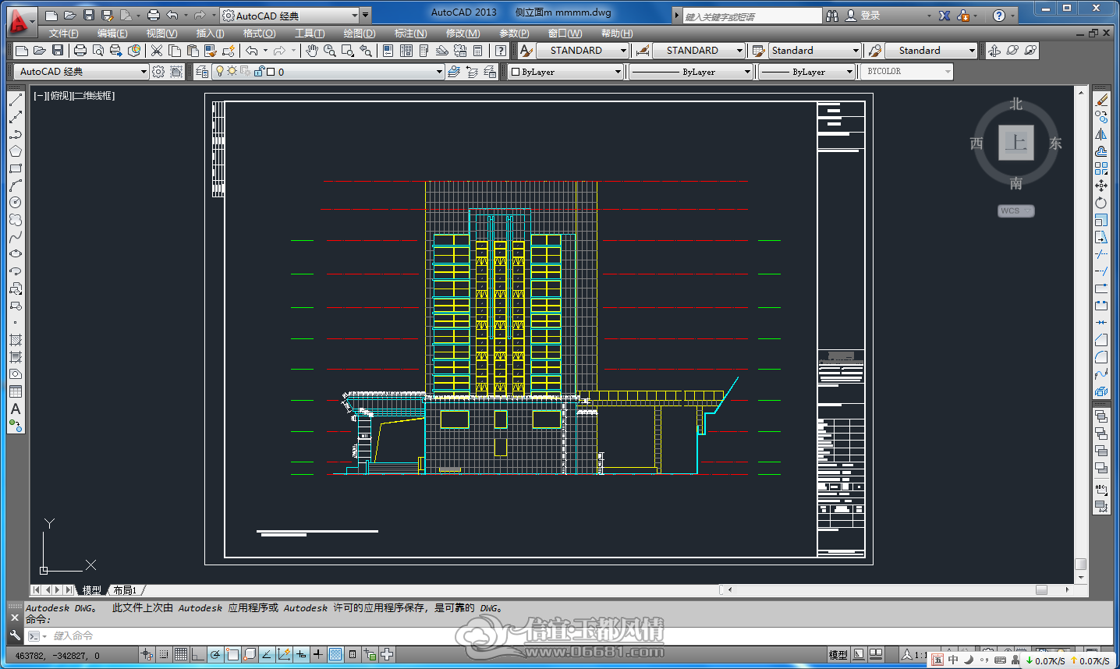Screen dimensions: 1120x669
Task: Expand the STANDARD text style dropdown
Action: pos(582,51)
